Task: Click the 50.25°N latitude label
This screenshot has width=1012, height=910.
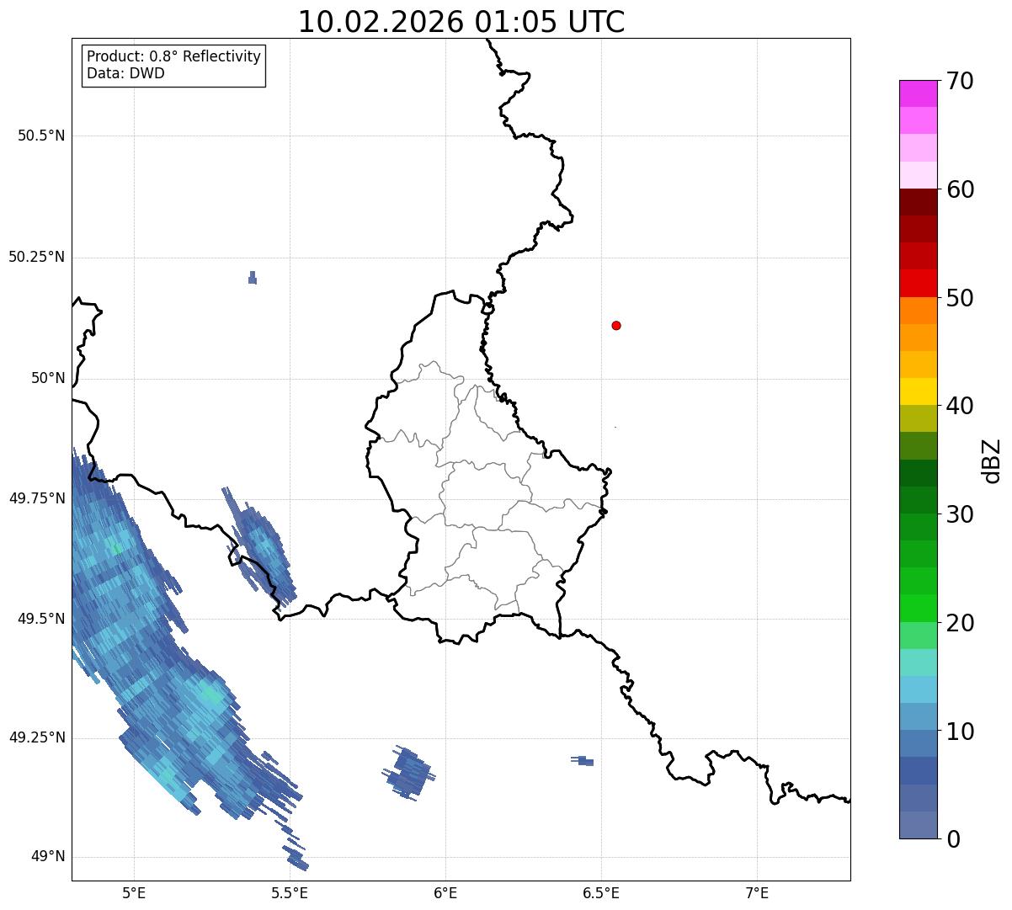Action: tap(37, 257)
